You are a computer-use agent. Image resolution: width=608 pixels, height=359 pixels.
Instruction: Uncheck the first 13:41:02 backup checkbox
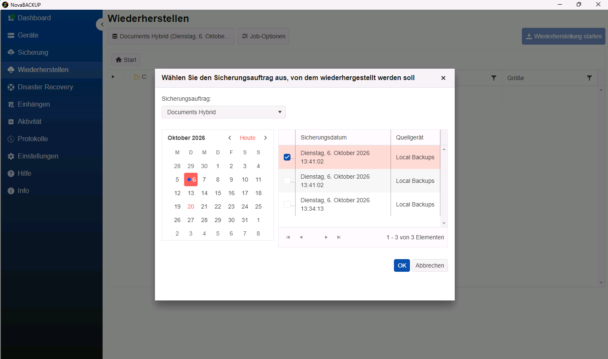[x=287, y=157]
